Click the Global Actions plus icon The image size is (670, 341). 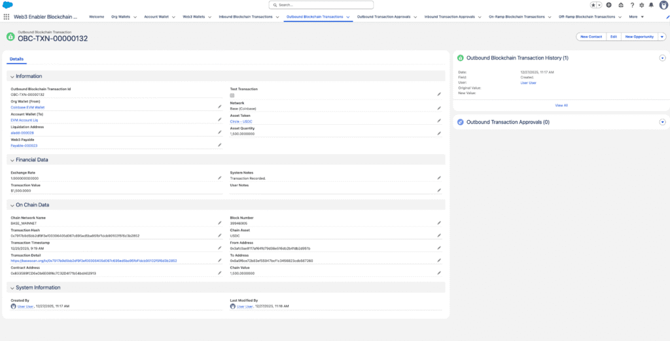tap(609, 5)
